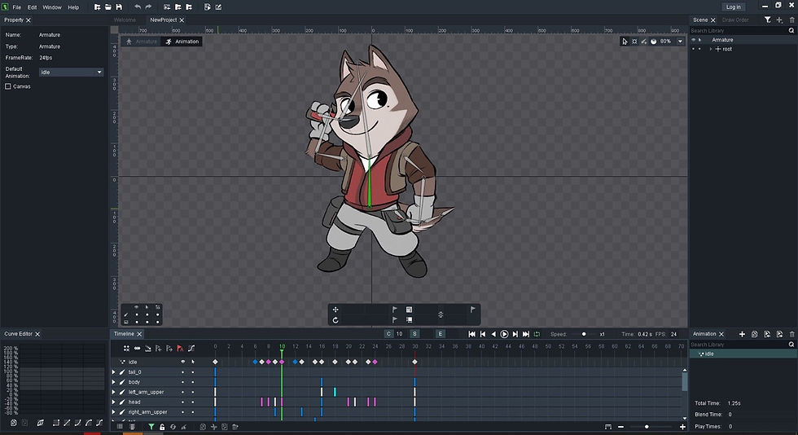Click the Scene Search Library magnifier
Image resolution: width=798 pixels, height=435 pixels.
791,31
